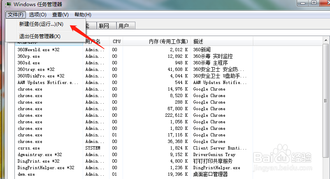
Task: Sort by the CPU column header
Action: 116,41
